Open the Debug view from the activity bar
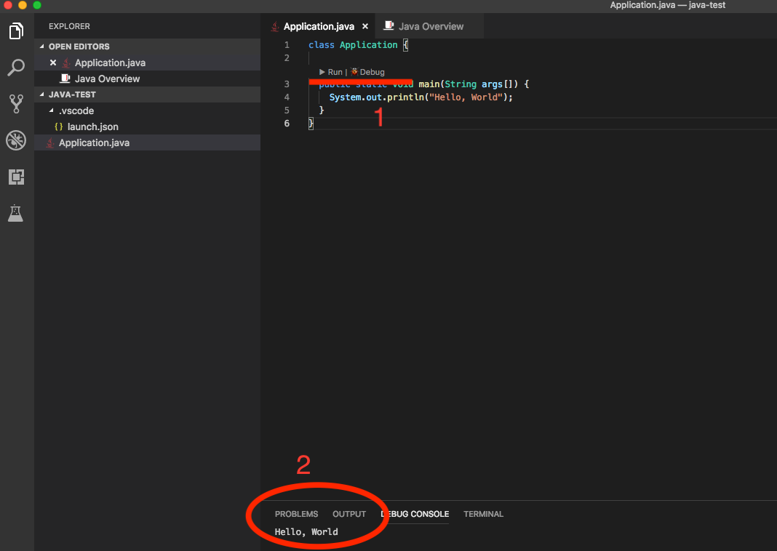This screenshot has width=777, height=551. [16, 140]
